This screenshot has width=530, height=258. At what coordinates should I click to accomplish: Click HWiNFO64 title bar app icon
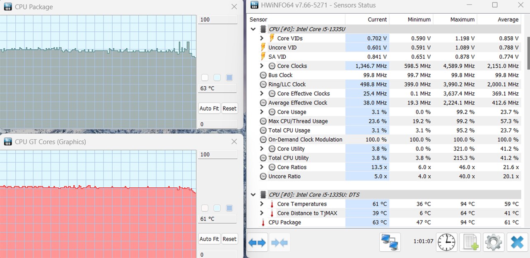point(254,5)
